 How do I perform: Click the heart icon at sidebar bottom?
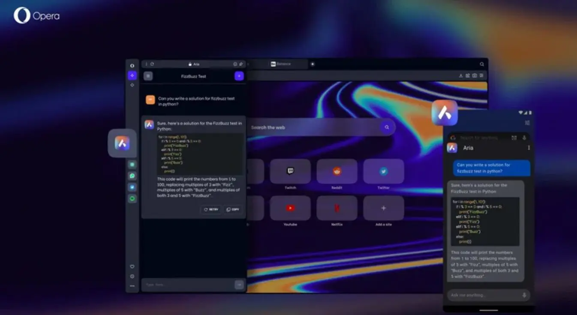tap(132, 267)
